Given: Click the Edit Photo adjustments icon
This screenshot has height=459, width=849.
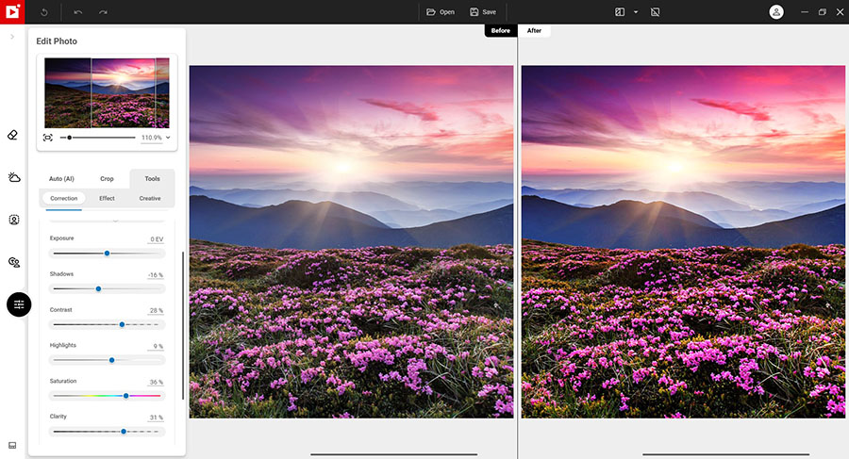Looking at the screenshot, I should (x=19, y=304).
